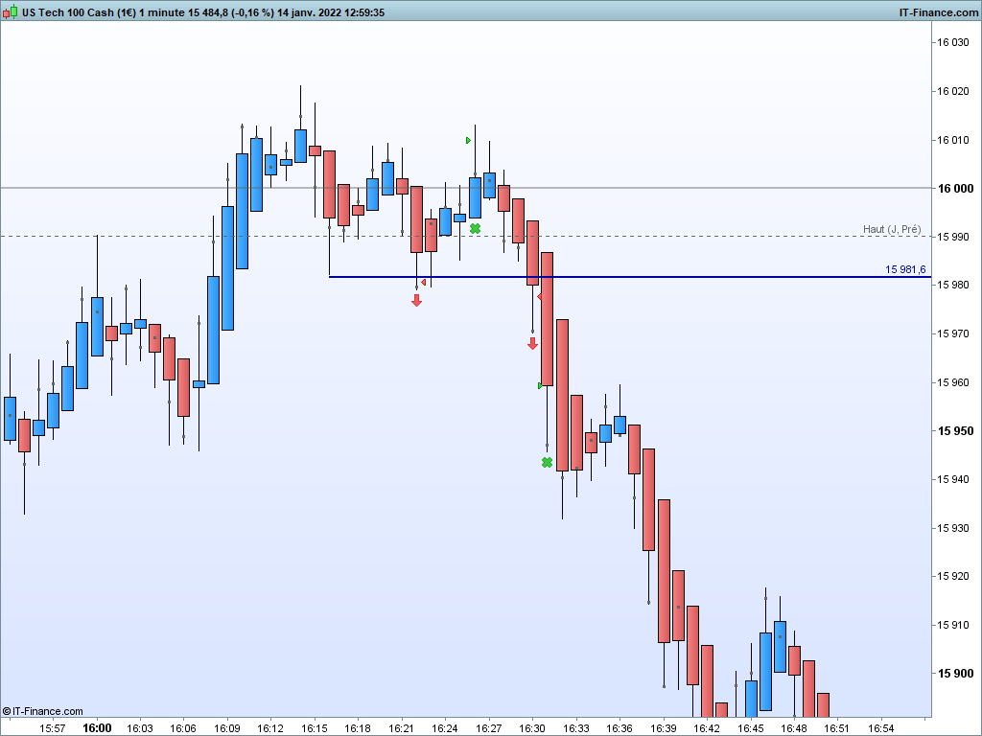Click the 15 970 price axis label
The image size is (982, 736).
pyautogui.click(x=952, y=333)
